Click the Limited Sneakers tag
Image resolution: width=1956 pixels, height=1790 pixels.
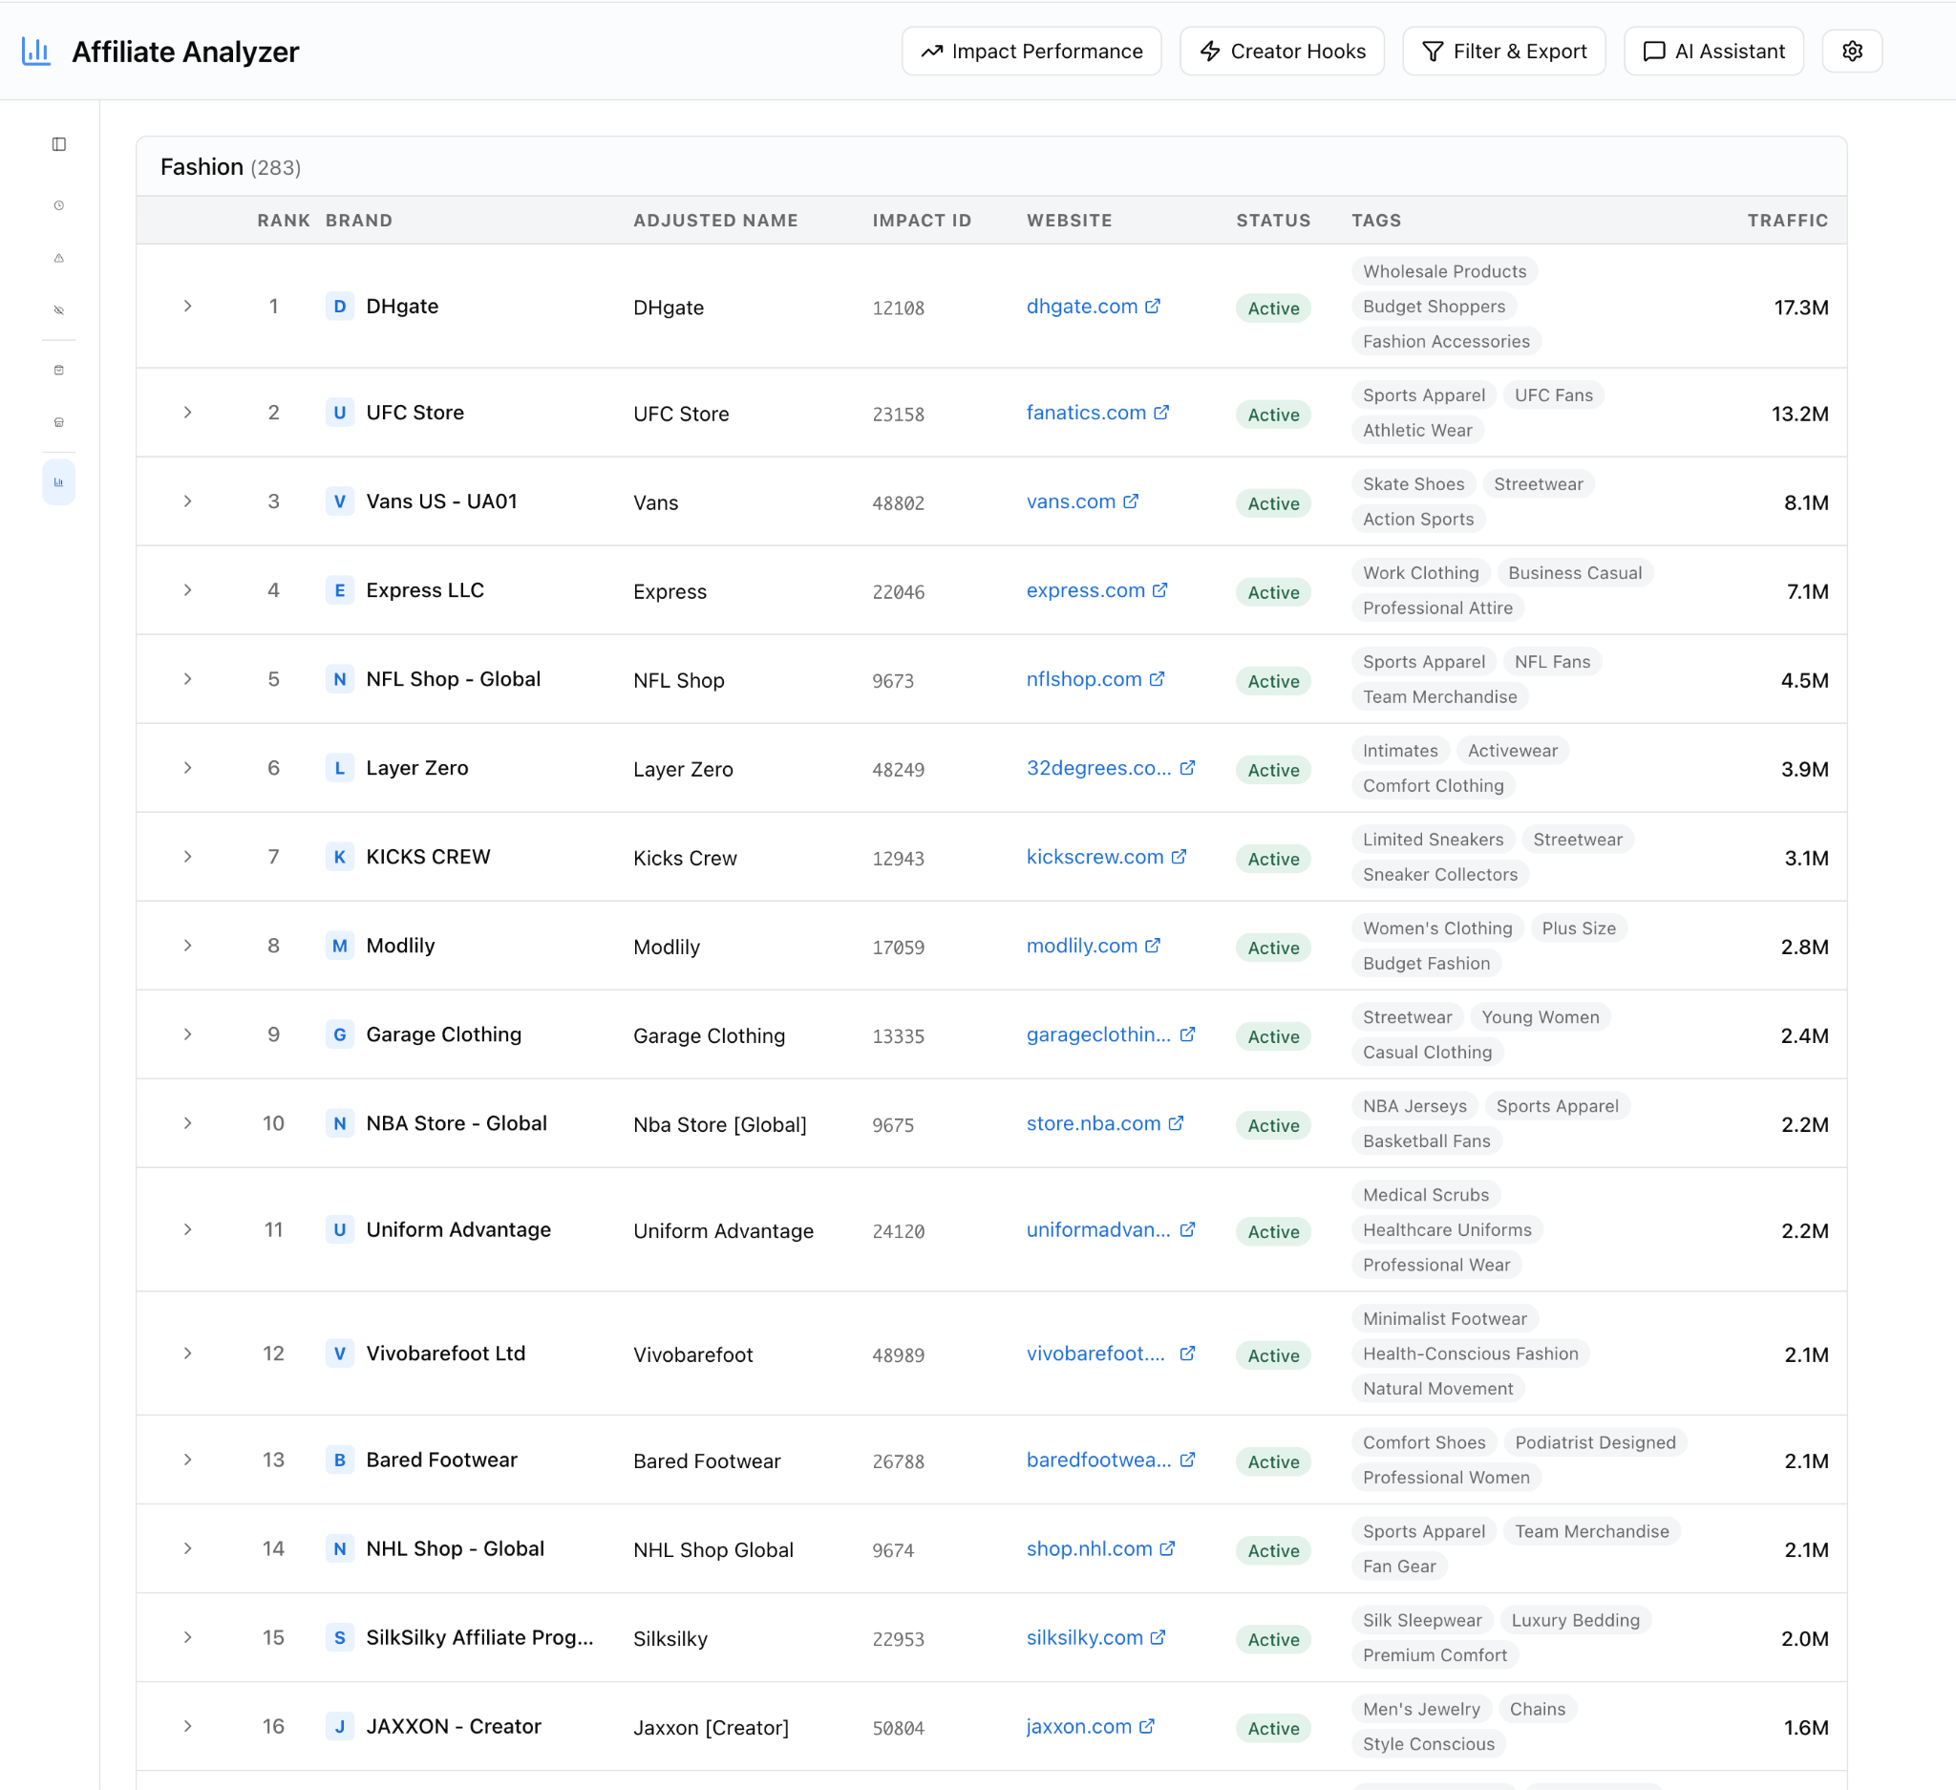(1433, 841)
